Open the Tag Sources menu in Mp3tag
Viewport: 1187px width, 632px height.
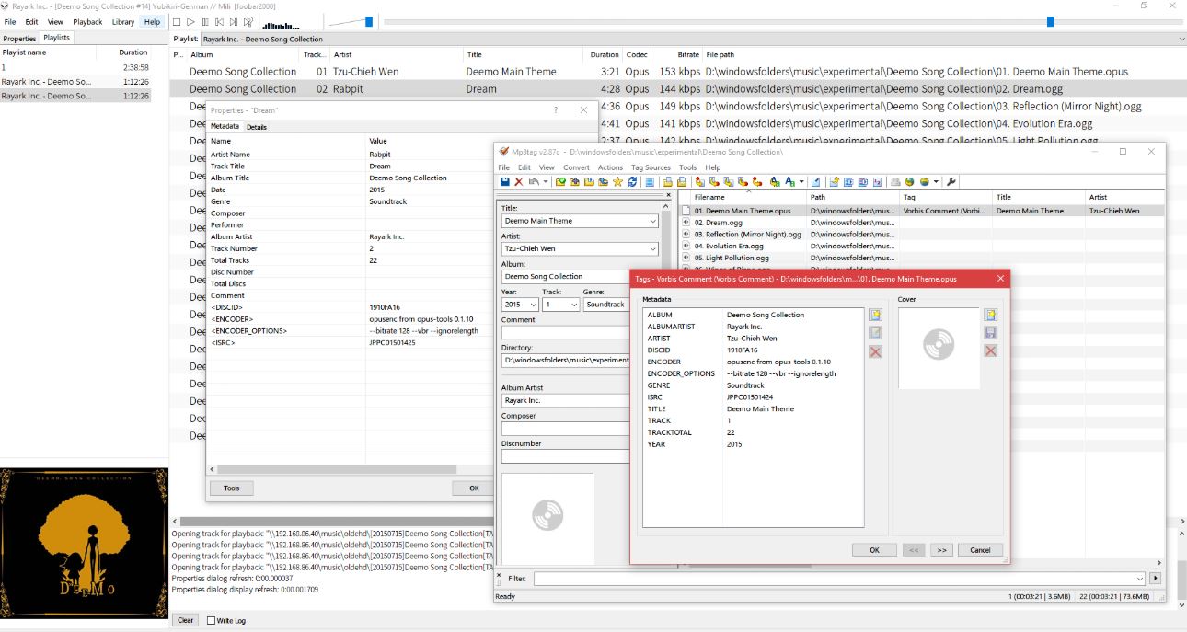pos(651,167)
